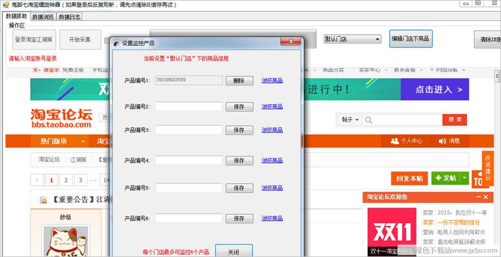Screen dimensions: 501x257
Task: Click the webpage vertical scrollbar thumb
Action: coord(498,77)
